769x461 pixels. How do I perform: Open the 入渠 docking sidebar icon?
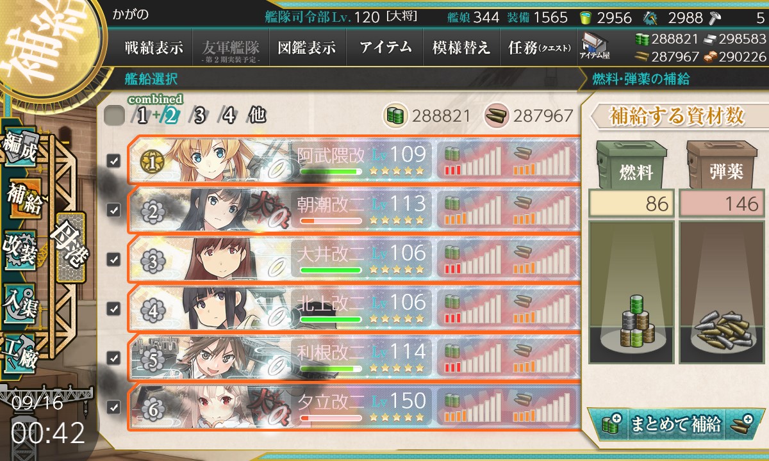(21, 299)
